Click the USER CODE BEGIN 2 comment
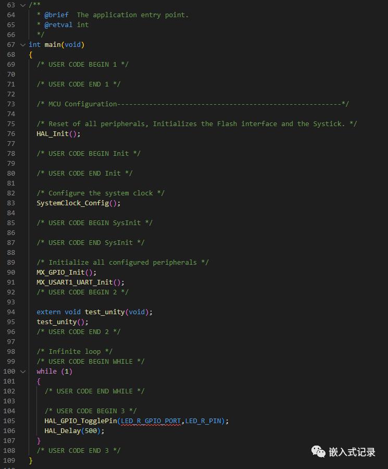 [x=82, y=292]
